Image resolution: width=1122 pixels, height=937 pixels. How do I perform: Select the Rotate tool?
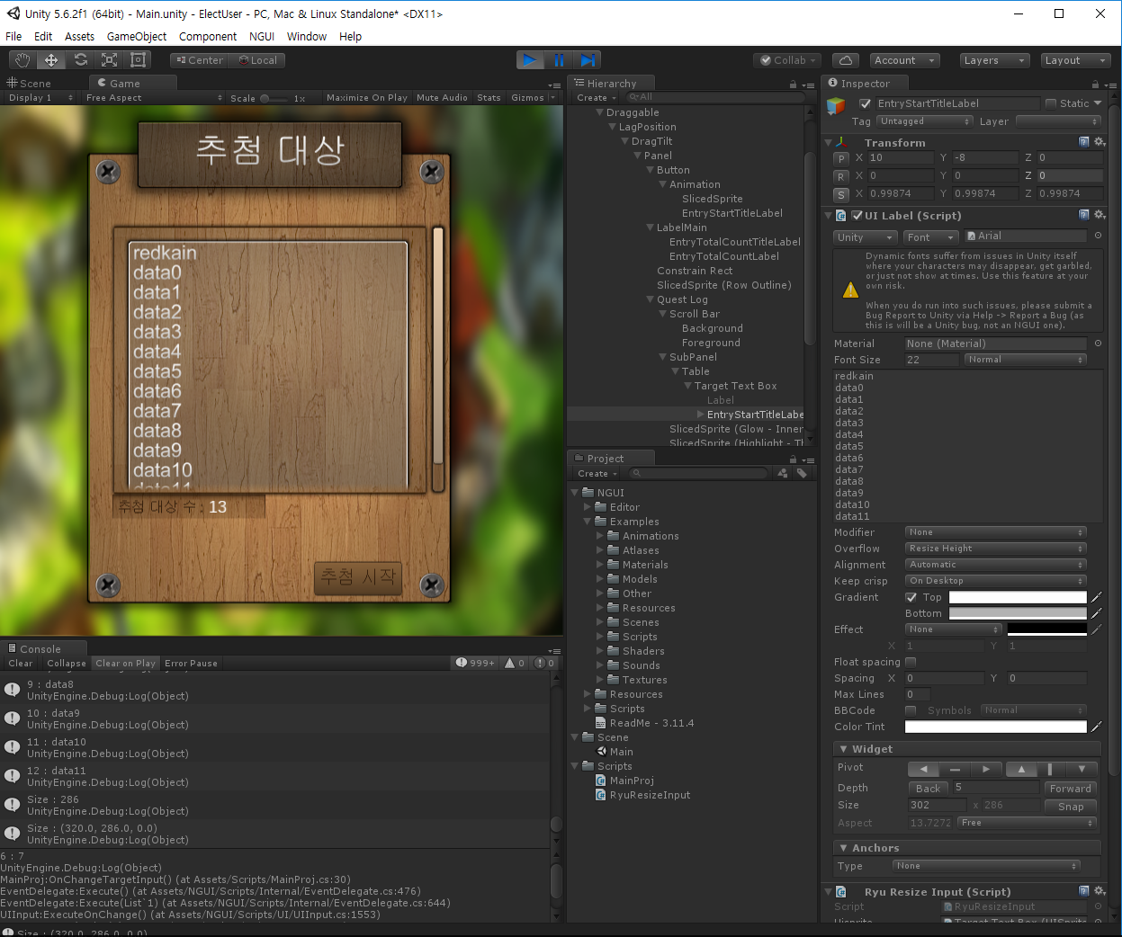pyautogui.click(x=80, y=60)
